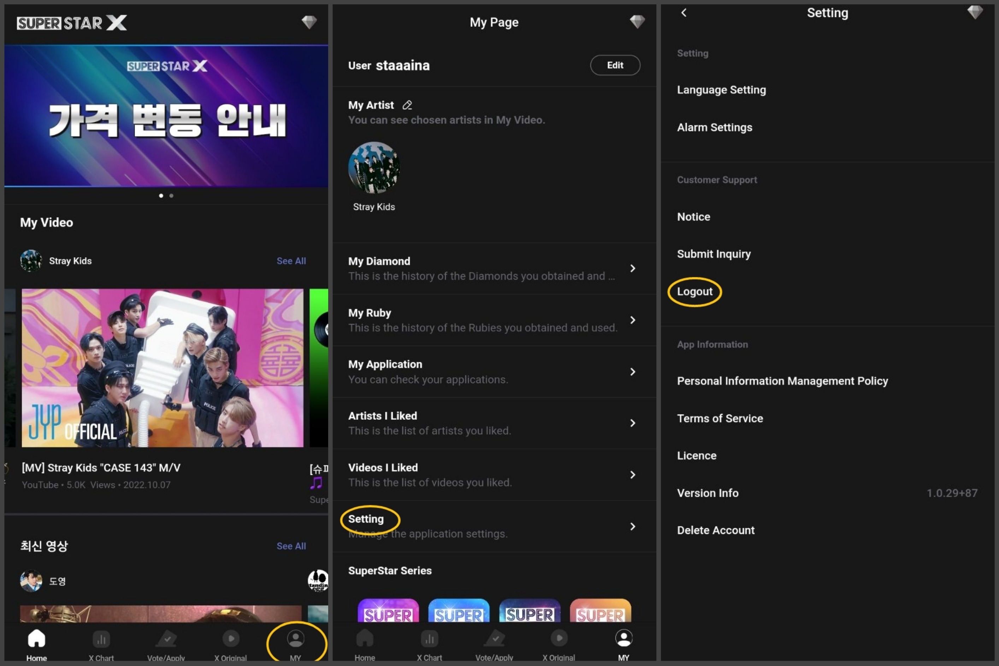Go to Home tab from My Page
Image resolution: width=999 pixels, height=666 pixels.
(365, 644)
